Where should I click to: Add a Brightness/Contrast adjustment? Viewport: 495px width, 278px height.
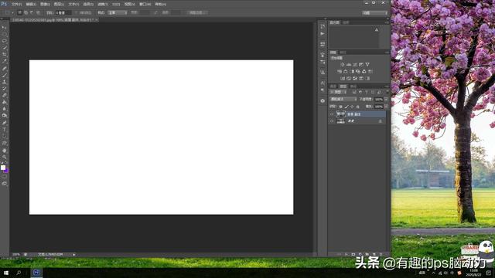pos(342,64)
